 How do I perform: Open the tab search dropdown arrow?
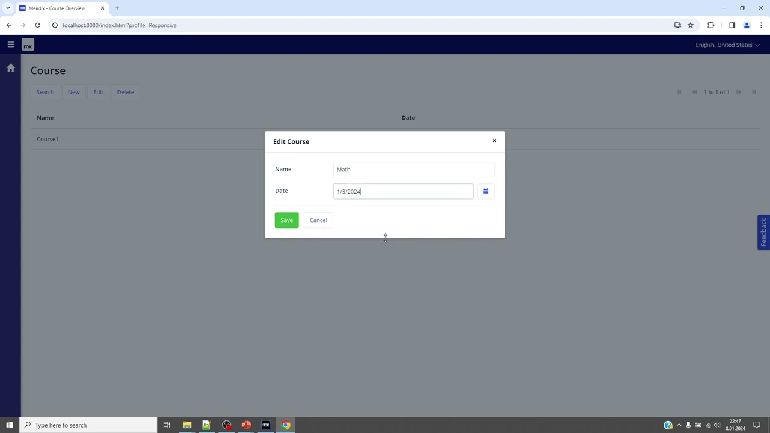(8, 8)
